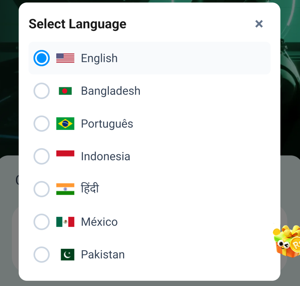Viewport: 300px width, 286px height.
Task: Select the Indonesia radio button
Action: [42, 156]
